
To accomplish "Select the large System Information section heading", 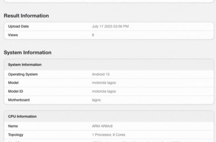I will coord(27,53).
